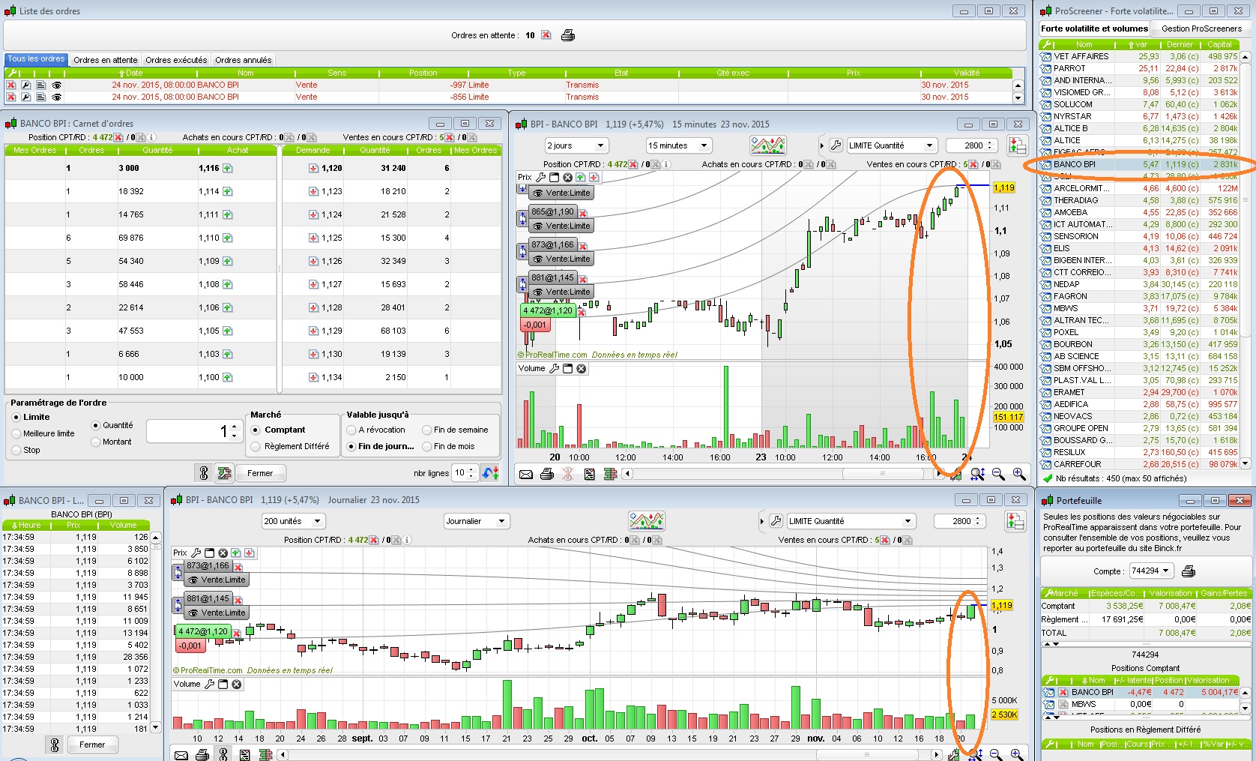Click the 4 472@1,120 position label on the 15 minutes chart
1256x761 pixels.
click(548, 310)
